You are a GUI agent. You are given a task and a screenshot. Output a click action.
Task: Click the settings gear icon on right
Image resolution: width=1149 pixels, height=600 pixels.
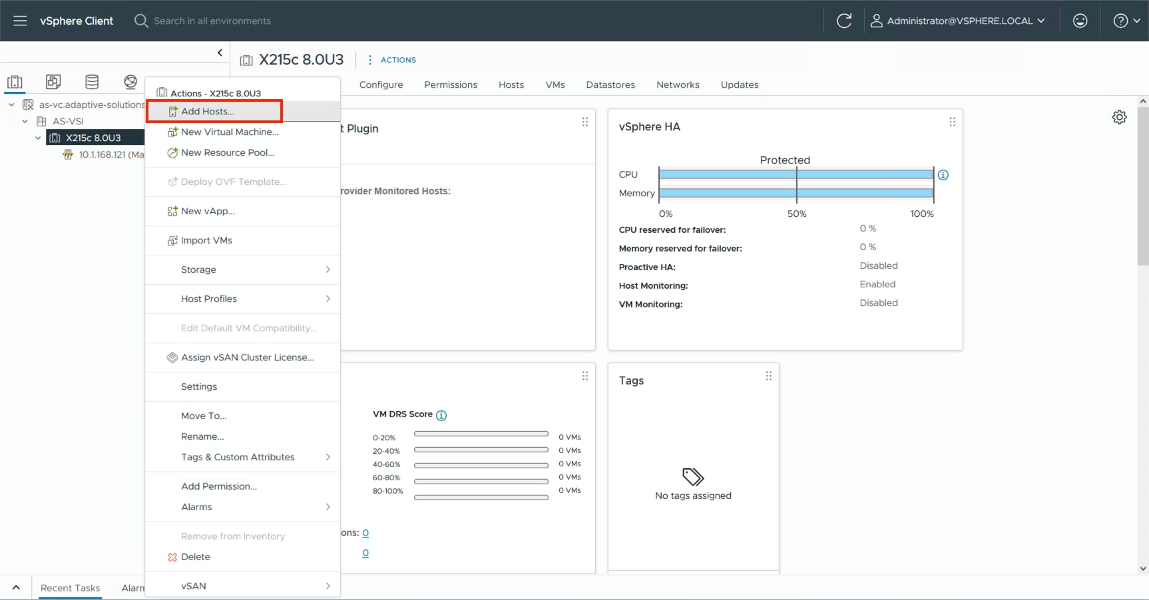click(1119, 117)
